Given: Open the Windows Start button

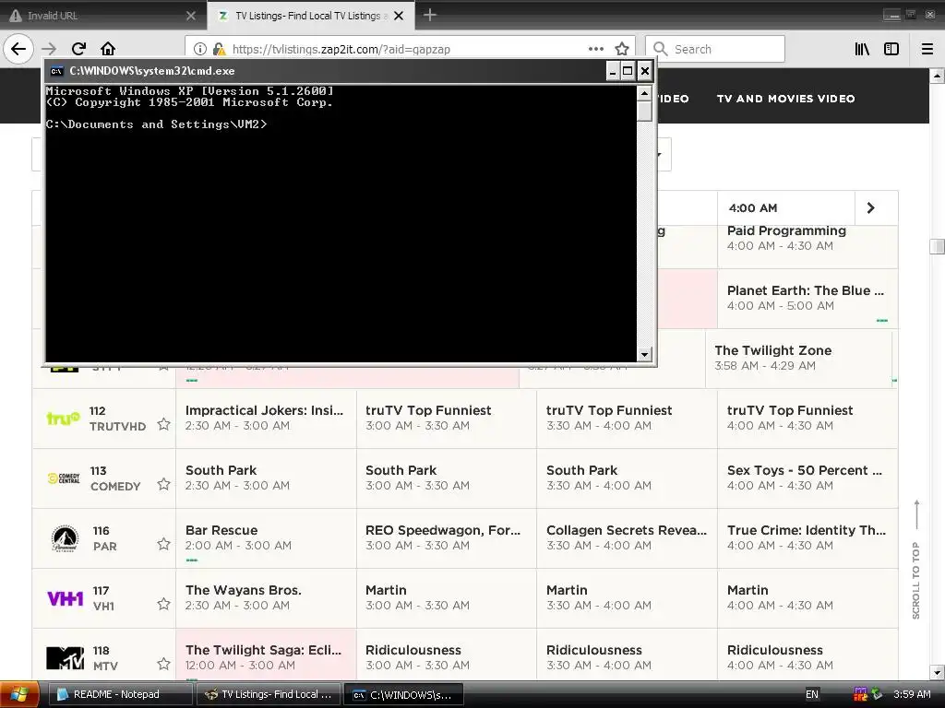Looking at the screenshot, I should 19,694.
